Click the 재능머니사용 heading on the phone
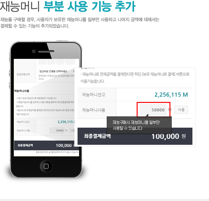 coord(22,91)
